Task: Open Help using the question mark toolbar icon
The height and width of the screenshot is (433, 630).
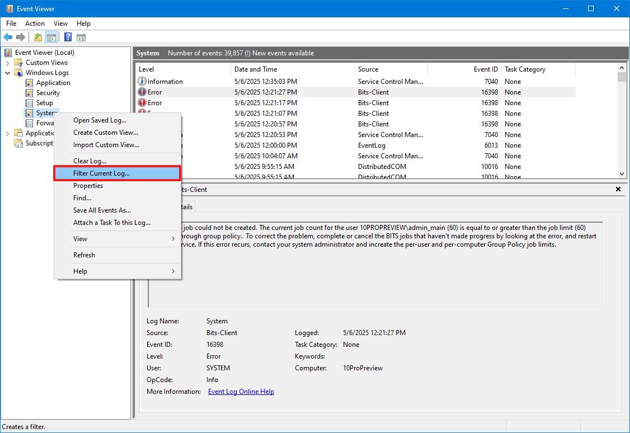Action: pos(68,37)
